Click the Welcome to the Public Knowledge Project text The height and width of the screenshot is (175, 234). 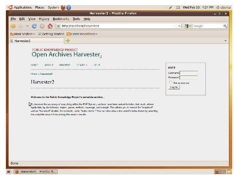67,97
